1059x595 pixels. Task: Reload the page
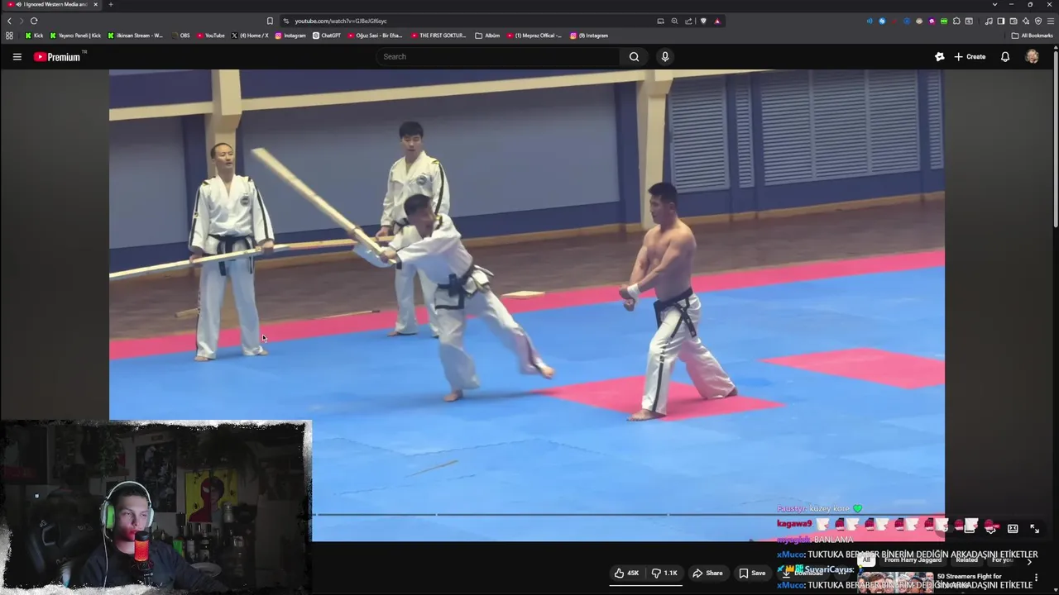[34, 21]
